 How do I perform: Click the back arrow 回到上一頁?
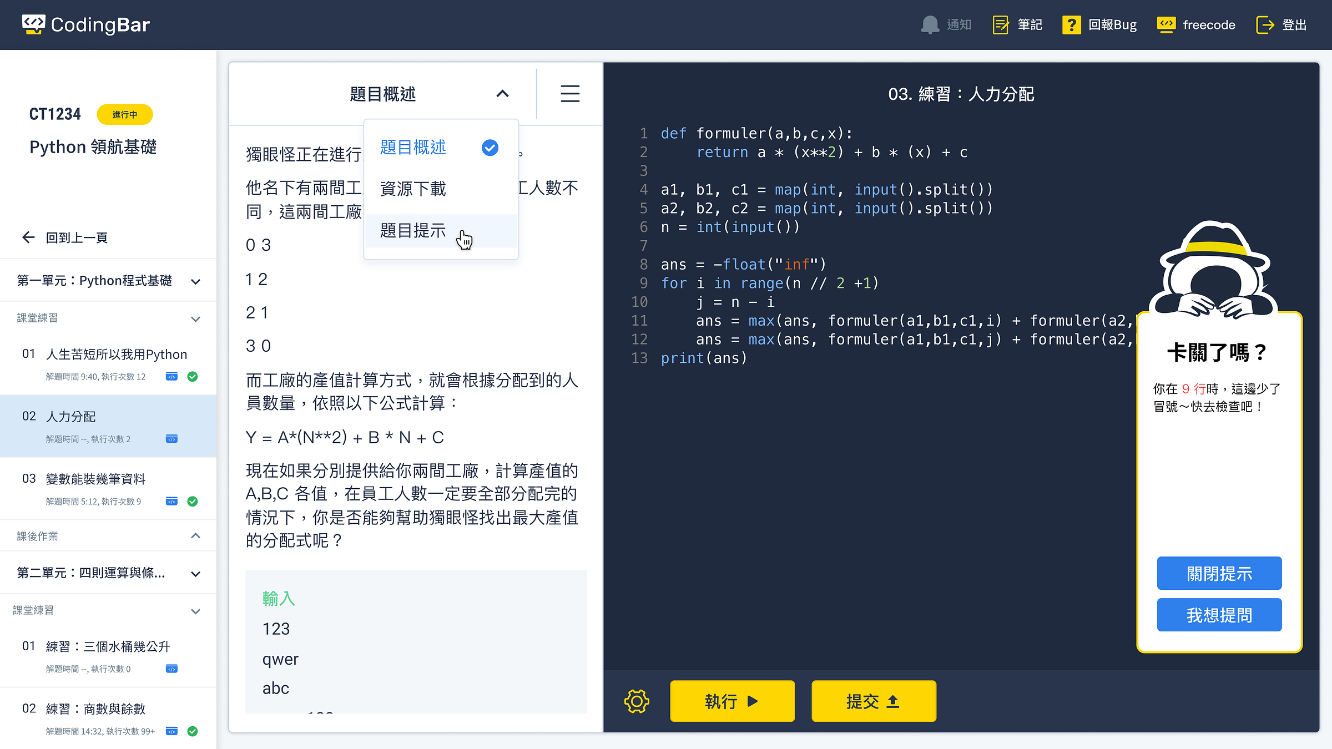click(29, 237)
